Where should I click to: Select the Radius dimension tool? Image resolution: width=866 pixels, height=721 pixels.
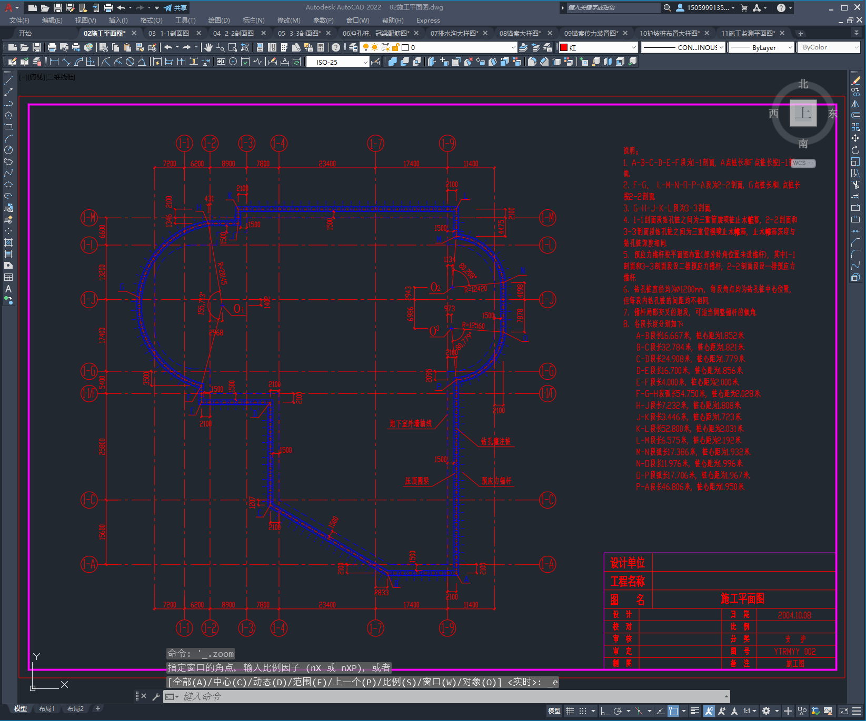[x=106, y=62]
